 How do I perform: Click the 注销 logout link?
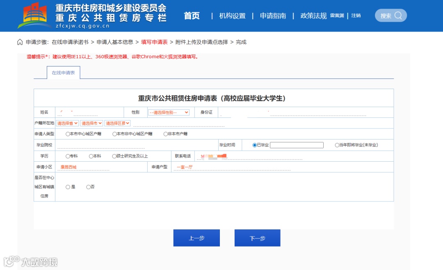coord(356,16)
